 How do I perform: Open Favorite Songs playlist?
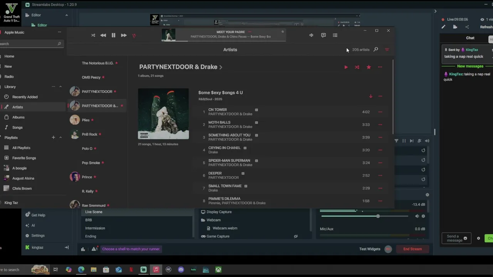coord(24,158)
